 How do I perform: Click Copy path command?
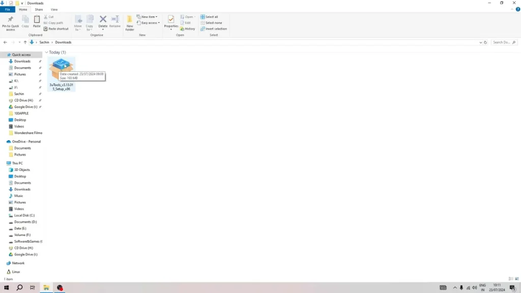pos(53,23)
